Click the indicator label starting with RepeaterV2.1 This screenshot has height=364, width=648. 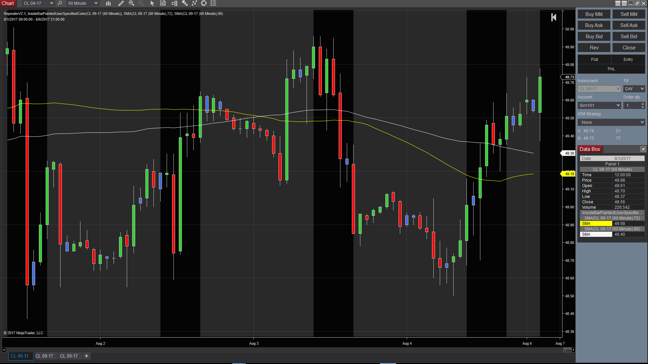tap(113, 14)
